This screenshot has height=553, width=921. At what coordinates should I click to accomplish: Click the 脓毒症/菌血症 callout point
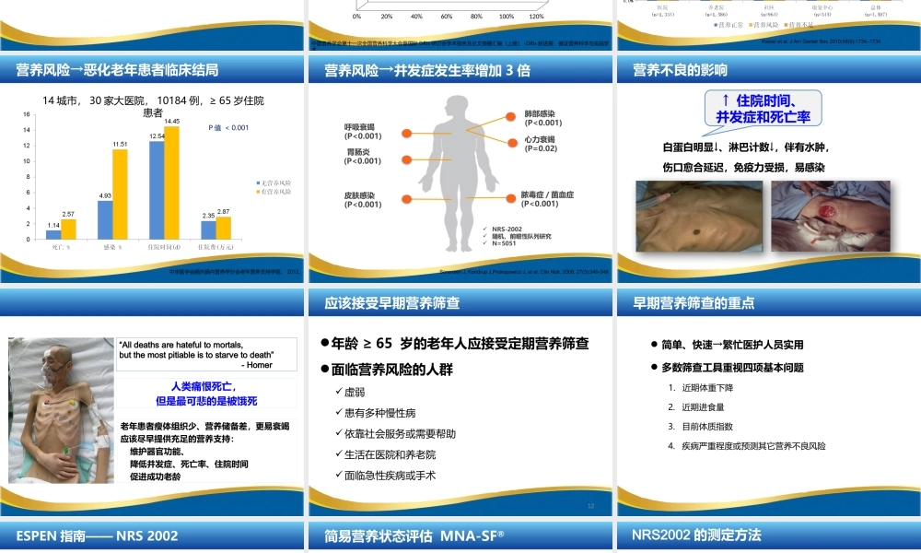pos(511,199)
